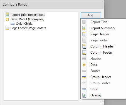Choose Data from the Add menu

pyautogui.click(x=103, y=65)
